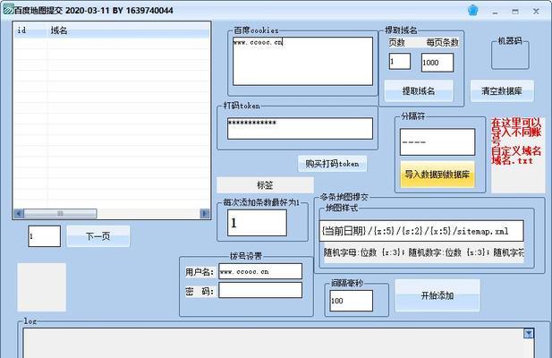Click the id column header
552x358 pixels.
[30, 30]
